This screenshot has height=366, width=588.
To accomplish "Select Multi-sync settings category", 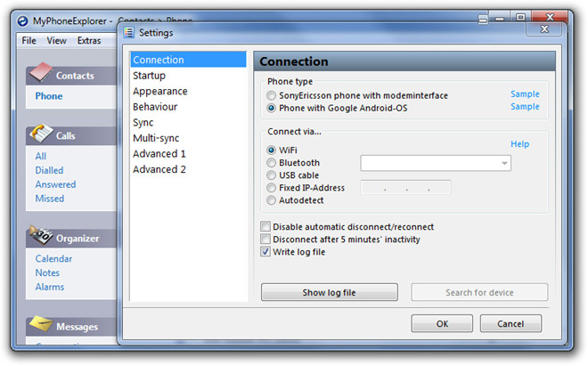I will click(x=188, y=138).
